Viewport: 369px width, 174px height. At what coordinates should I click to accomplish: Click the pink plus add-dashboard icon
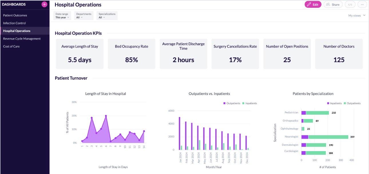[44, 4]
